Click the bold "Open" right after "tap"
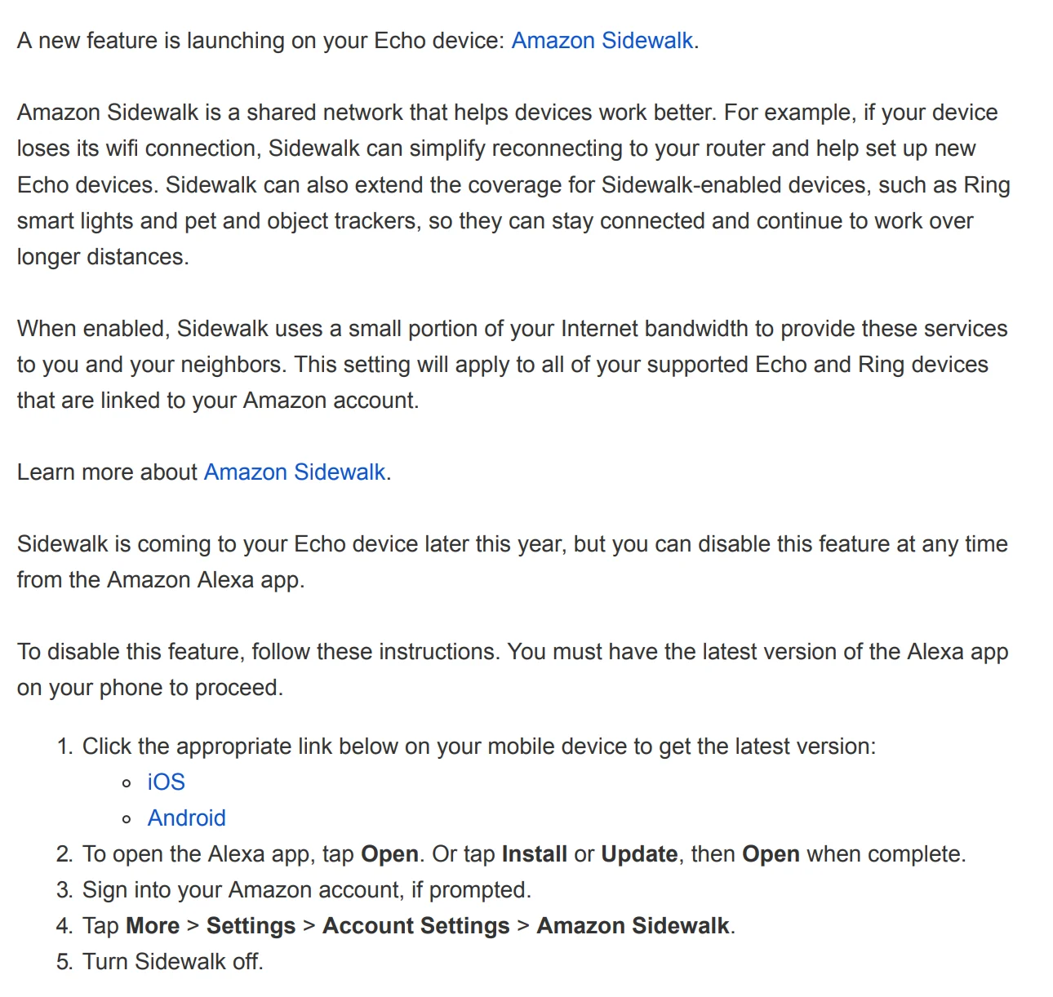The height and width of the screenshot is (997, 1053). click(389, 854)
